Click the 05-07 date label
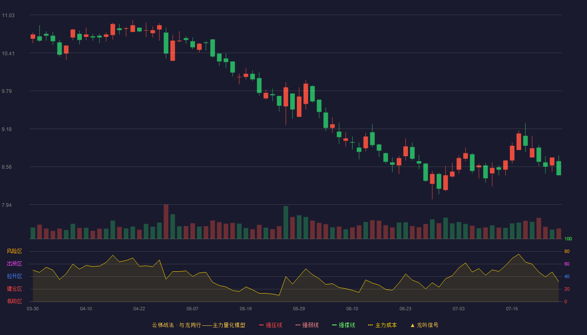Image resolution: width=587 pixels, height=335 pixels. [x=192, y=309]
